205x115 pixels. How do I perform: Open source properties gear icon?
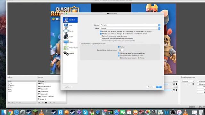point(46,103)
